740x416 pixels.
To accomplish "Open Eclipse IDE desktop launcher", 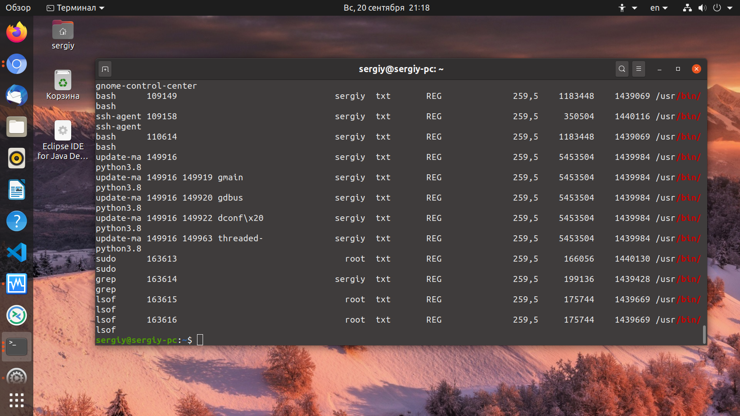I will click(63, 141).
